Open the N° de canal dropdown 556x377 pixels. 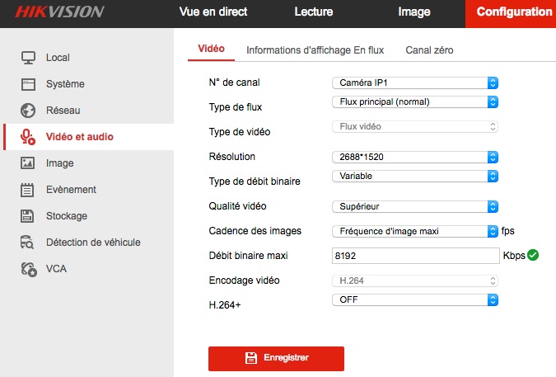[x=416, y=82]
